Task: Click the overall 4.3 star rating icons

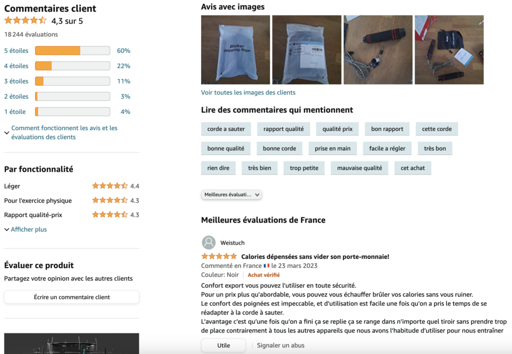Action: (x=25, y=21)
